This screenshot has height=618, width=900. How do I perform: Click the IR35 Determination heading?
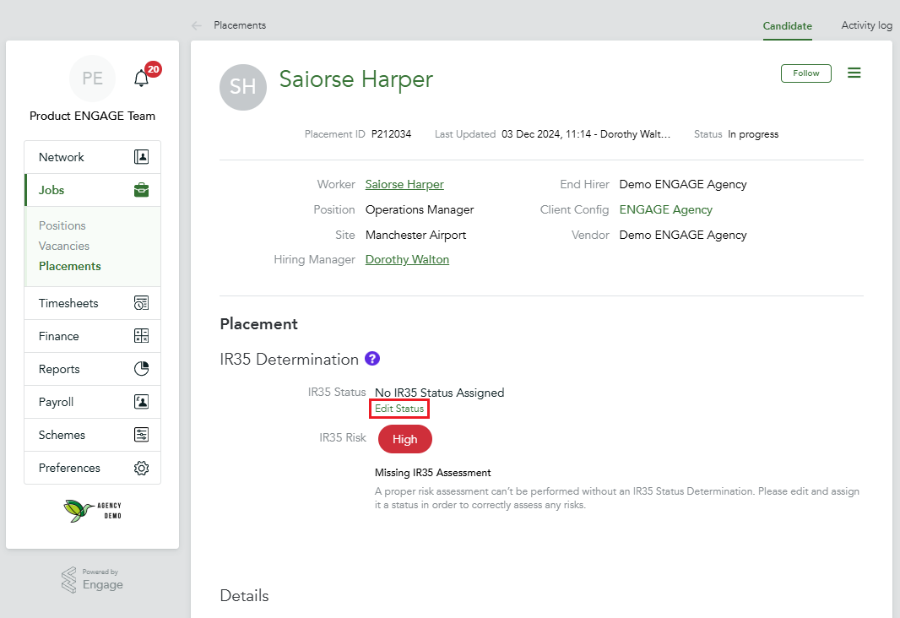coord(290,359)
